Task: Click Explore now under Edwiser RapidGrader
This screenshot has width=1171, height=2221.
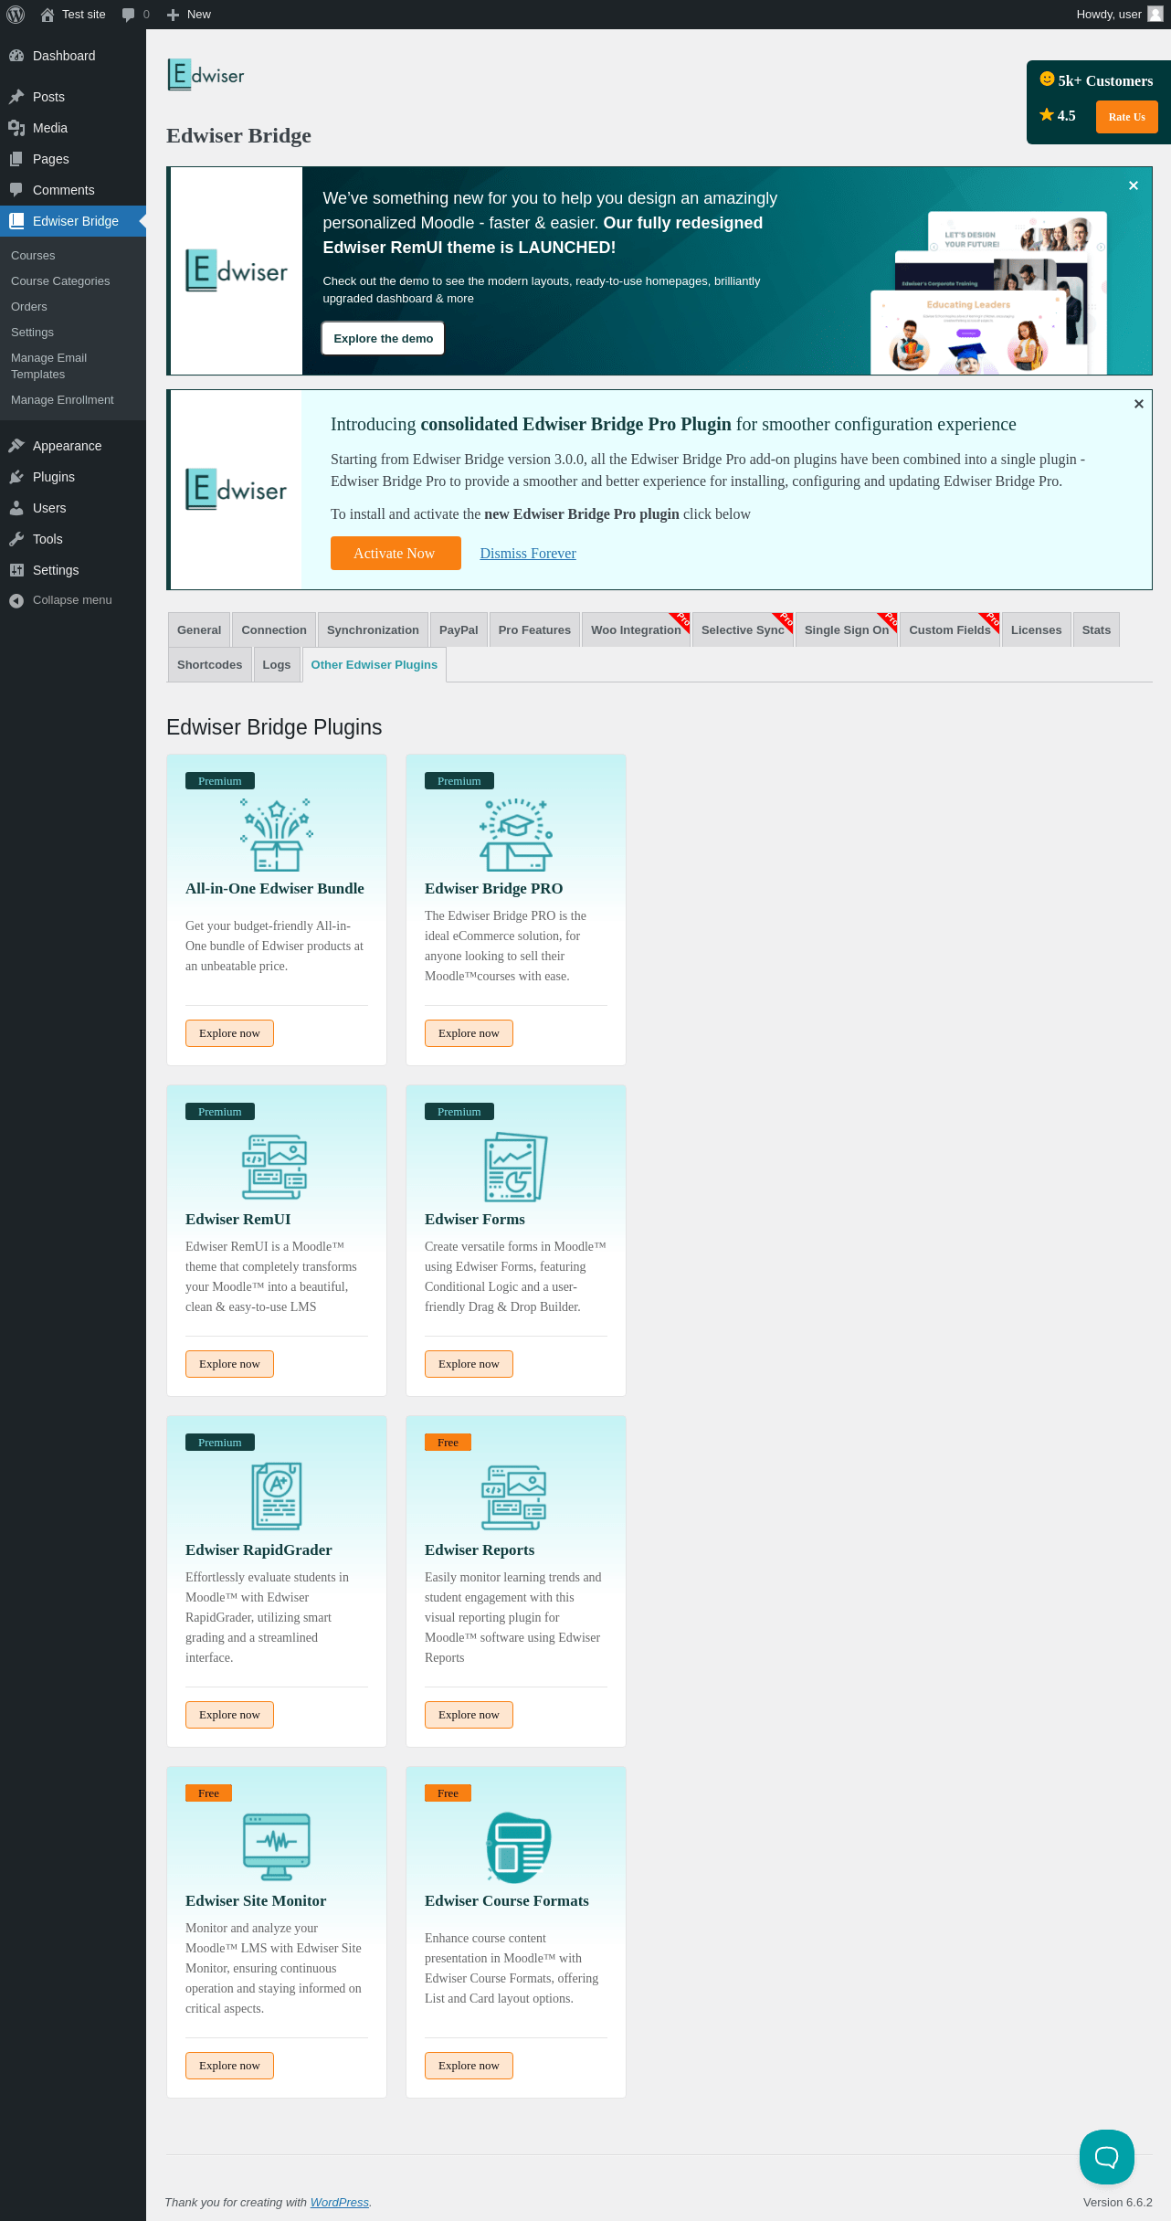Action: (229, 1715)
